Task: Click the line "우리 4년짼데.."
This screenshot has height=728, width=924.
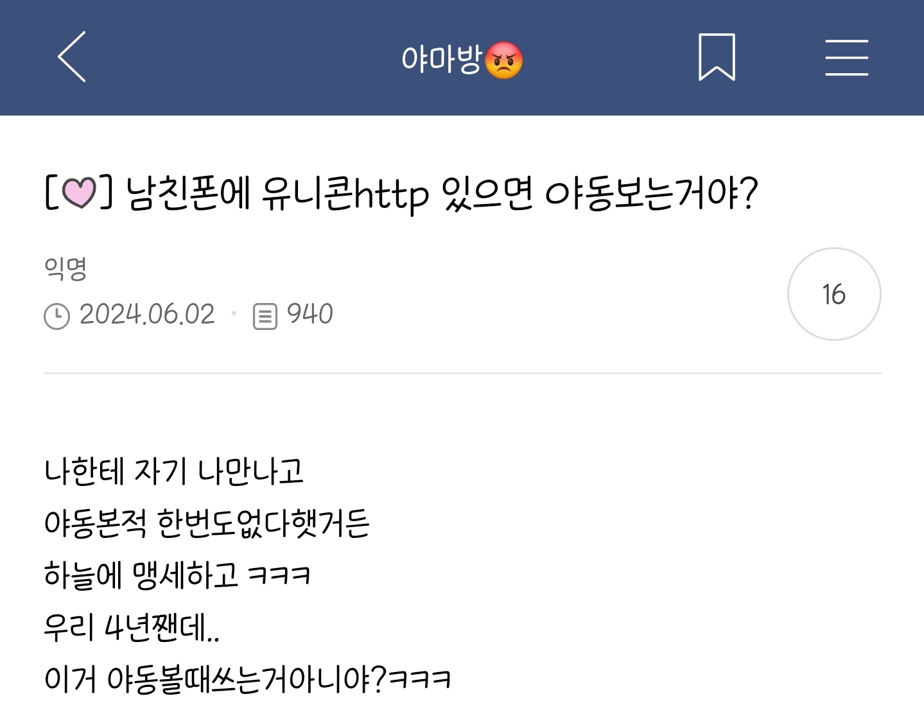Action: tap(132, 627)
